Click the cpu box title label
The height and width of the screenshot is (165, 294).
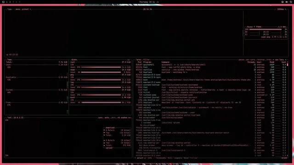point(10,9)
